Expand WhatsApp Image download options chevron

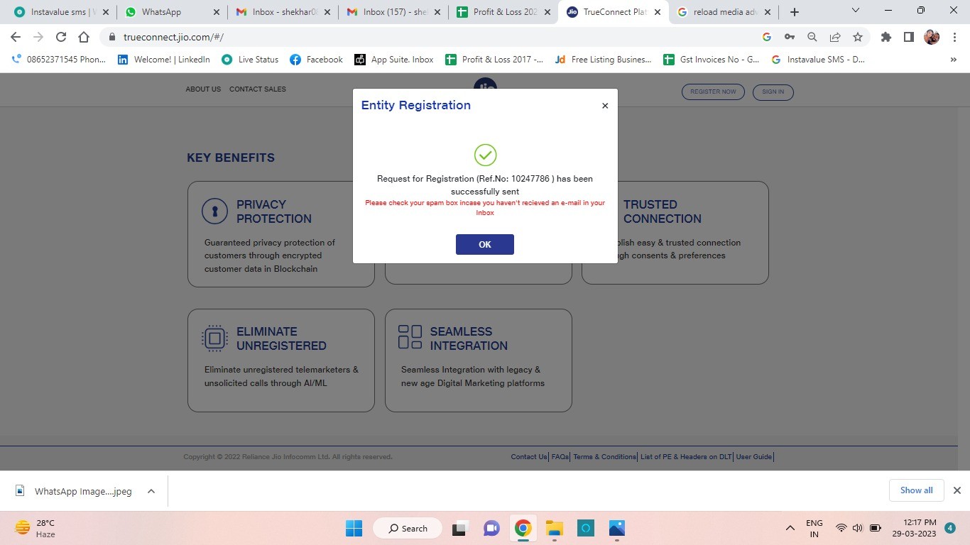(151, 491)
